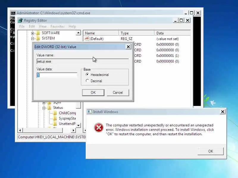This screenshot has height=178, width=238.
Task: Select the Hexadecimal base option
Action: 87,74
